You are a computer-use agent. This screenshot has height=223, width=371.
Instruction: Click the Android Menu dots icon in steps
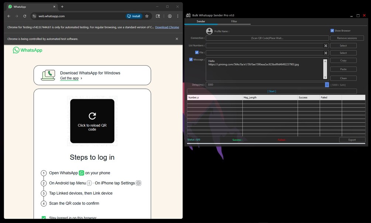(89, 183)
